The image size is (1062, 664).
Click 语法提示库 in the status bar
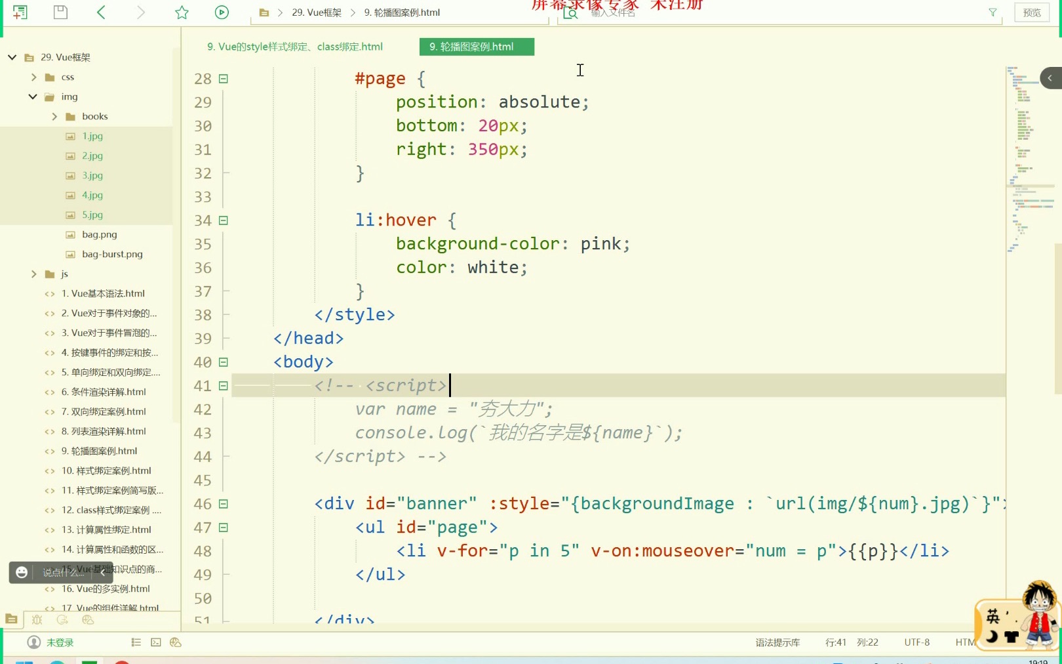(777, 642)
